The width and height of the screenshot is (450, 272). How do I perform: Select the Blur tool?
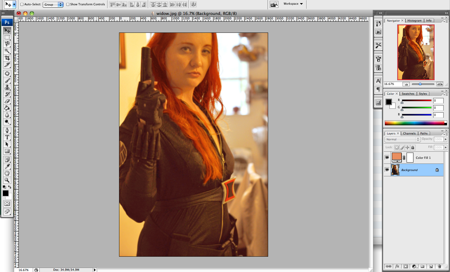pos(7,115)
